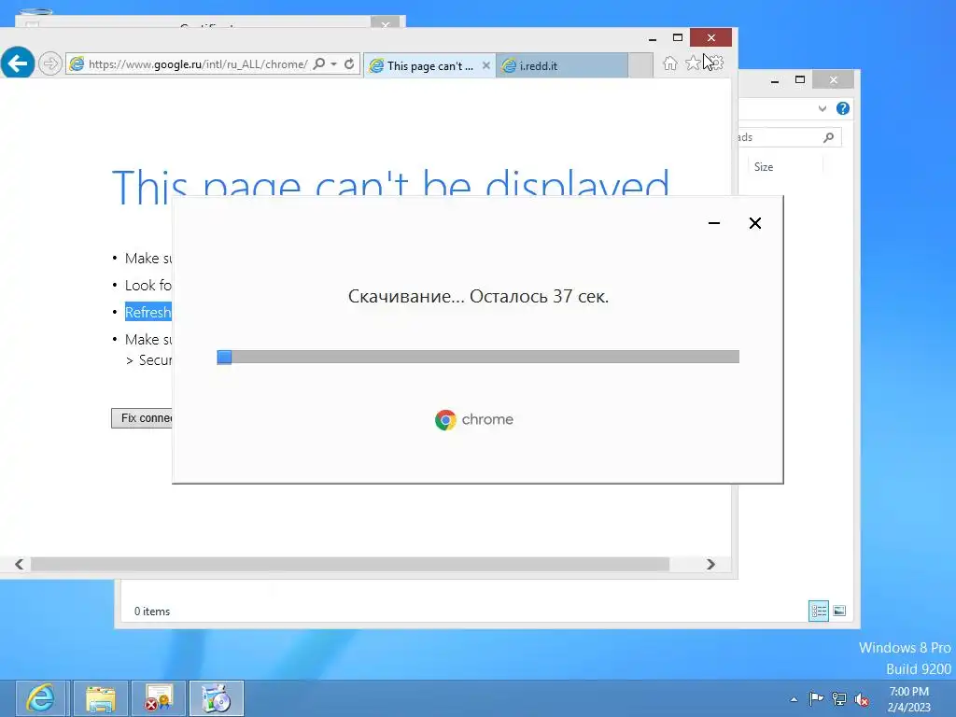This screenshot has height=717, width=956.
Task: Open the Action Center flag icon
Action: tap(816, 699)
